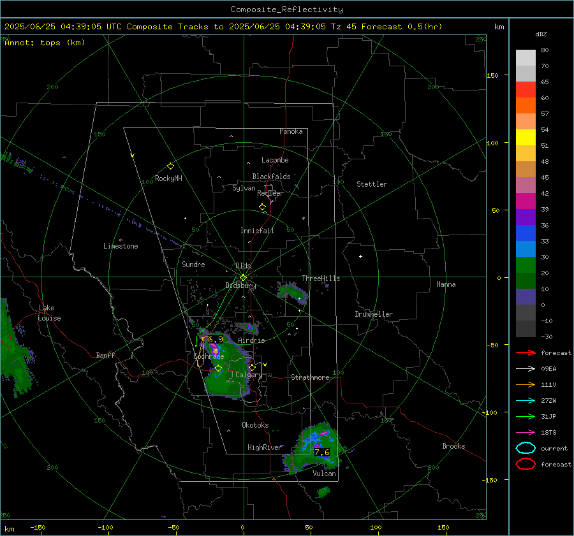Select the magenta 39–42 dBZ swatch

click(x=526, y=201)
